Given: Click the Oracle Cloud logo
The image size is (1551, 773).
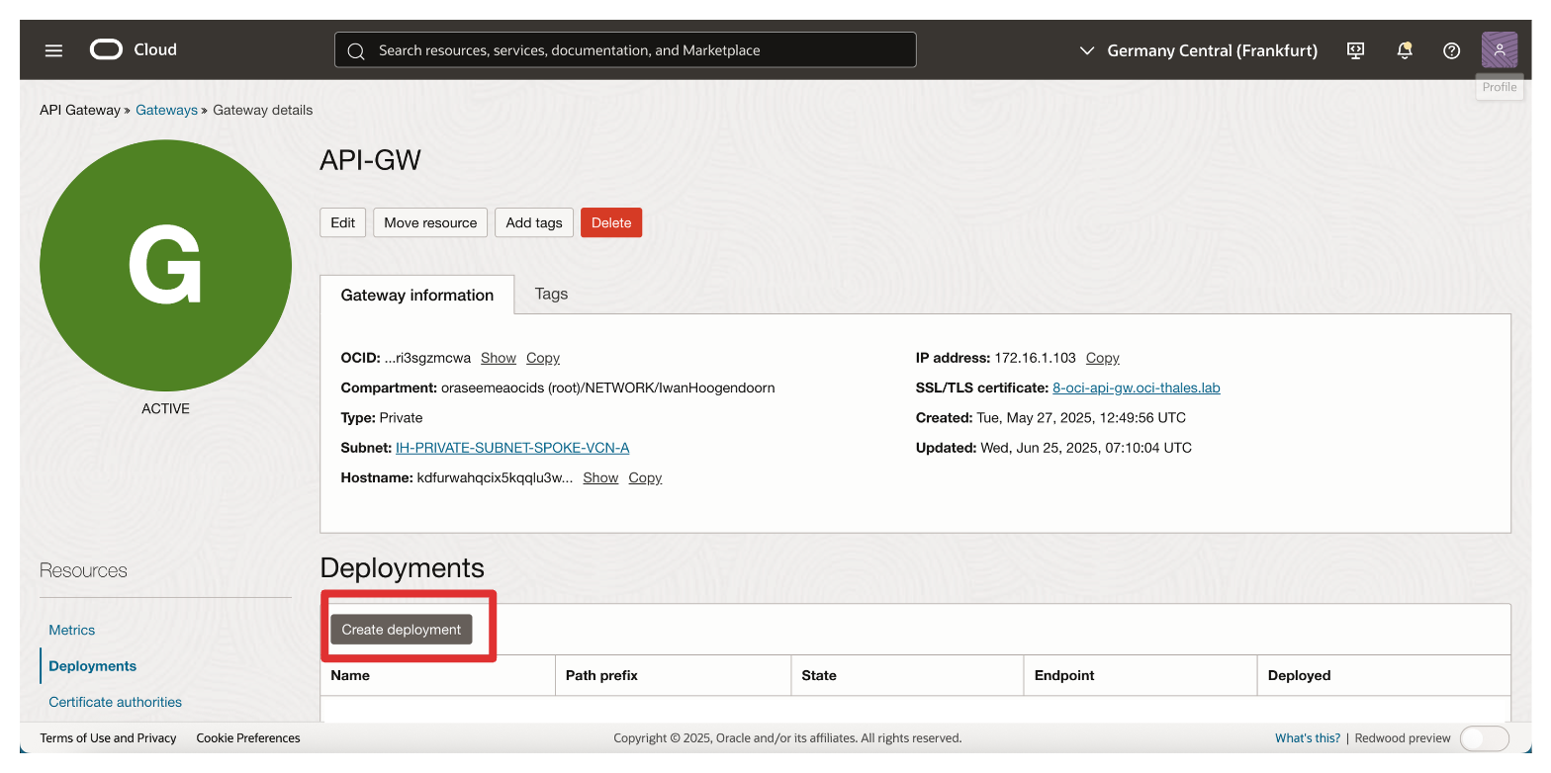Looking at the screenshot, I should click(x=134, y=49).
